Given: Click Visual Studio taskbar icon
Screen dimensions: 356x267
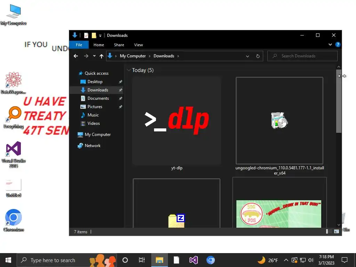Looking at the screenshot, I should tap(193, 260).
